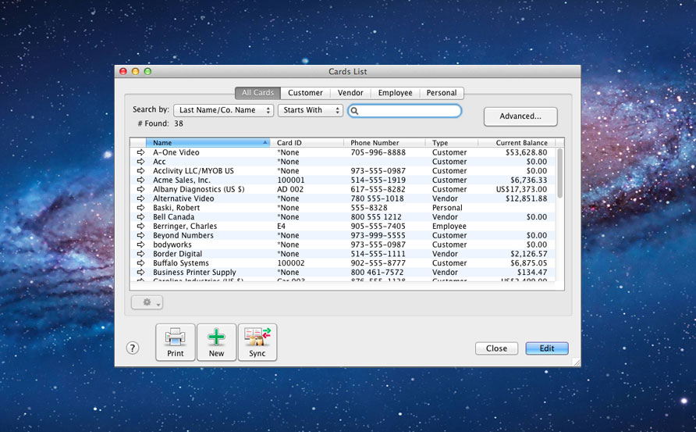The height and width of the screenshot is (432, 696).
Task: Click the card list vertical scrollbar thumb
Action: pyautogui.click(x=559, y=173)
